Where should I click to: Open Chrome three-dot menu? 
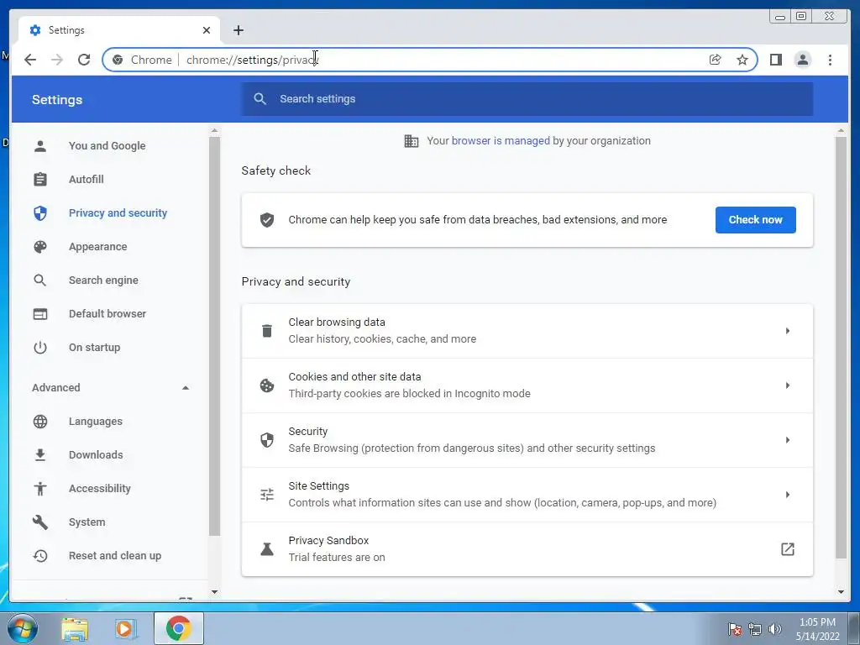click(x=830, y=60)
